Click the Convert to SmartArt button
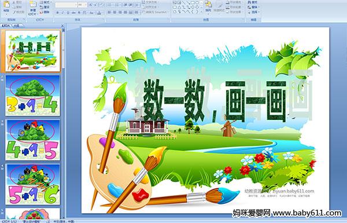Image resolution: width=347 pixels, height=223 pixels. (x=156, y=12)
